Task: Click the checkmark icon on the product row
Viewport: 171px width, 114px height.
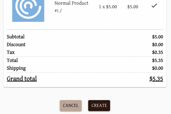Action: pyautogui.click(x=154, y=6)
